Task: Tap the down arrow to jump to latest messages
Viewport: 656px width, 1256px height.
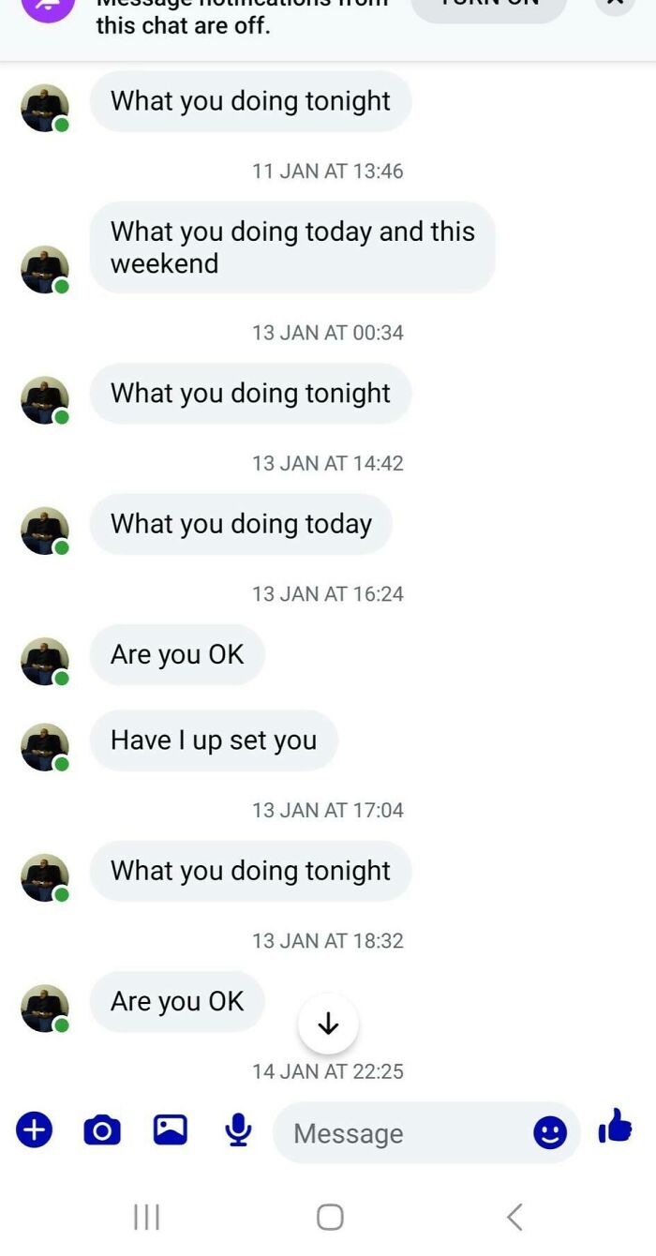Action: tap(328, 1024)
